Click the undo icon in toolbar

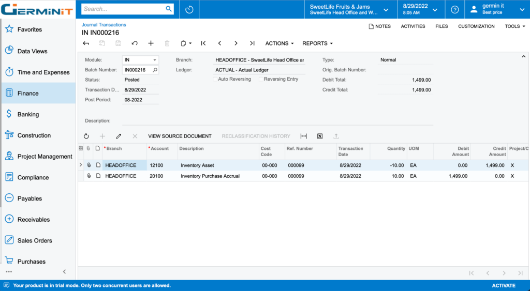click(x=135, y=43)
